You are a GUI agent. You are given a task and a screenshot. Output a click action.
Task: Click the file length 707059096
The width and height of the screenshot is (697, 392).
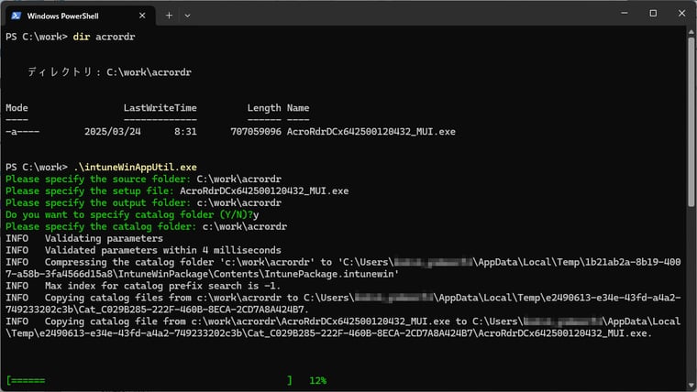click(256, 132)
